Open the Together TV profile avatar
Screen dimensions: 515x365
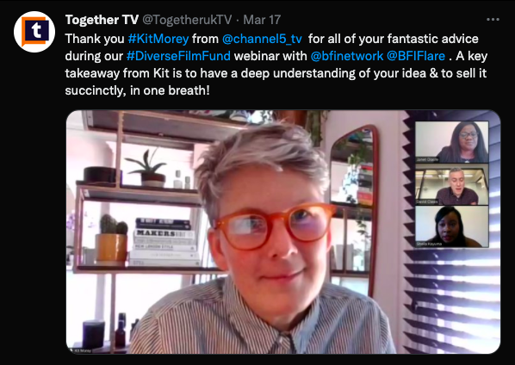tap(34, 32)
